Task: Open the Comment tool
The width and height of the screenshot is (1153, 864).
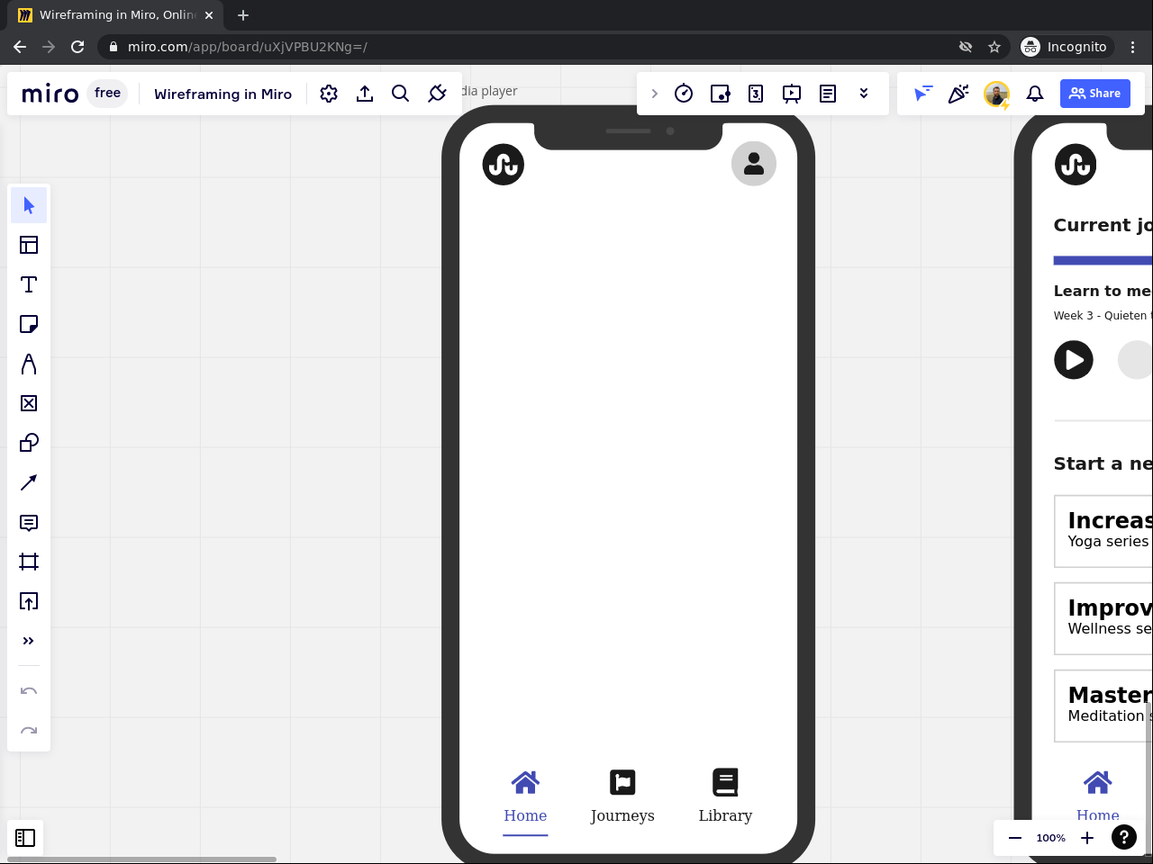Action: [29, 522]
